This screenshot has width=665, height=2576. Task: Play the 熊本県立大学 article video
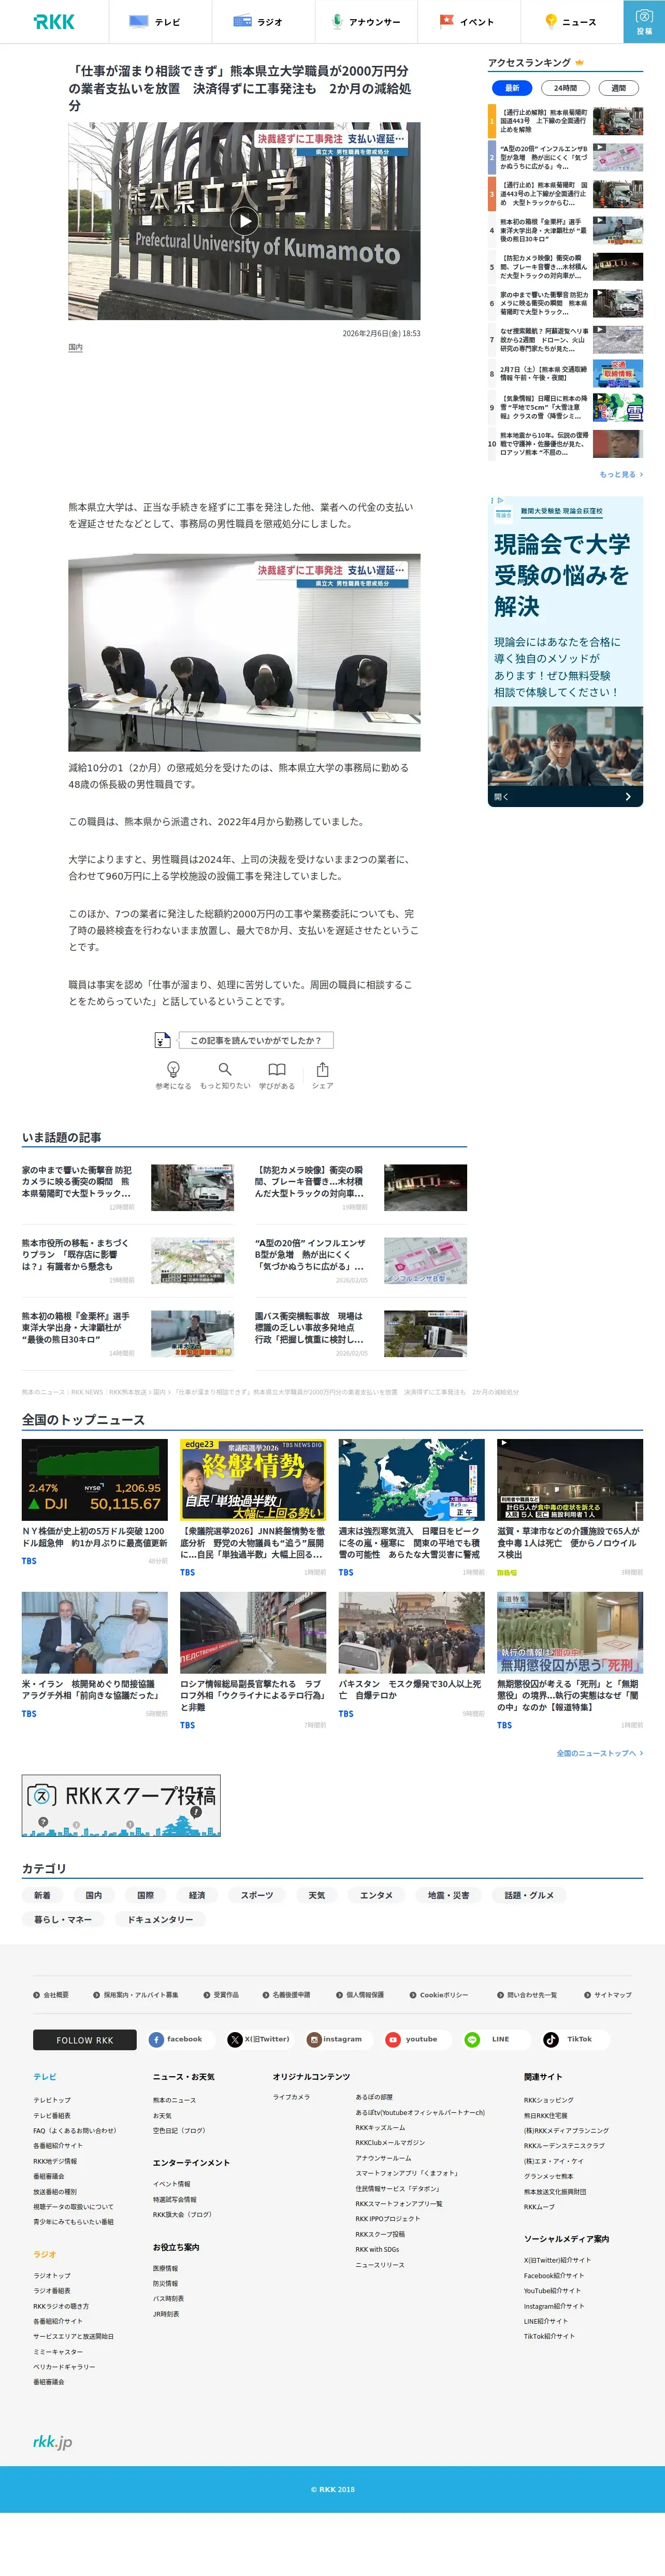[244, 221]
